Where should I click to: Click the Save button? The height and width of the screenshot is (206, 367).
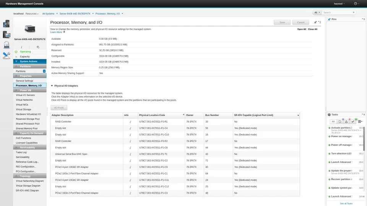[x=282, y=23]
